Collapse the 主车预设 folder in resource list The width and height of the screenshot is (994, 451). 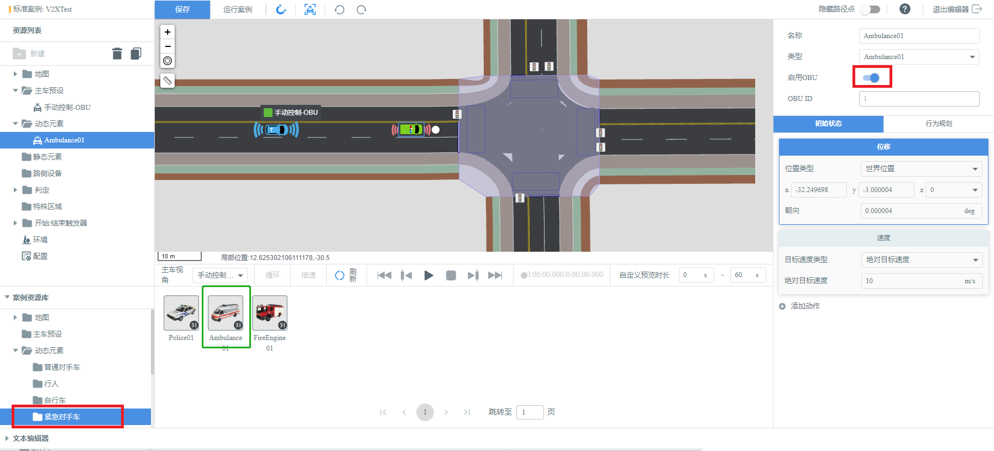(x=15, y=91)
